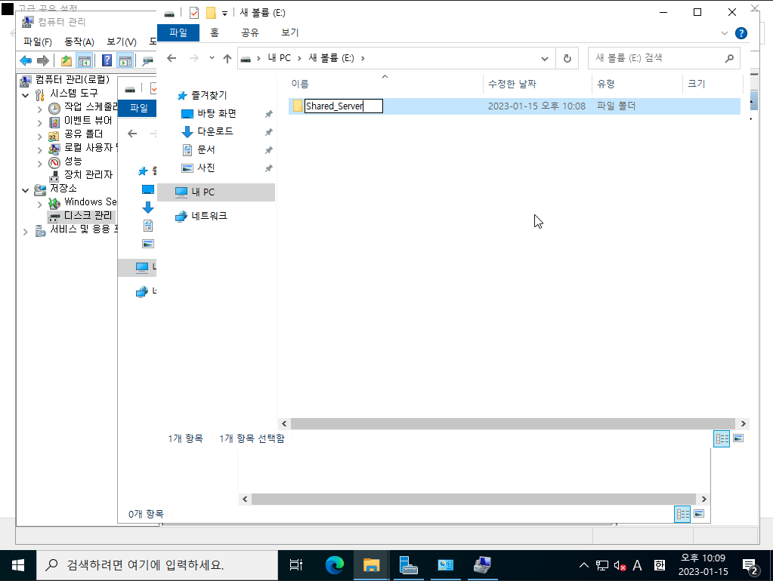Viewport: 773px width, 581px height.
Task: Open Server Manager from the taskbar
Action: pyautogui.click(x=408, y=565)
